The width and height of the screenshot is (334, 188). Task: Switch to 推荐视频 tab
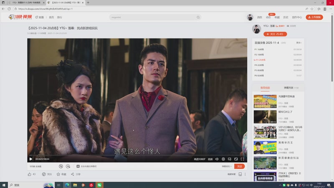coord(265,88)
